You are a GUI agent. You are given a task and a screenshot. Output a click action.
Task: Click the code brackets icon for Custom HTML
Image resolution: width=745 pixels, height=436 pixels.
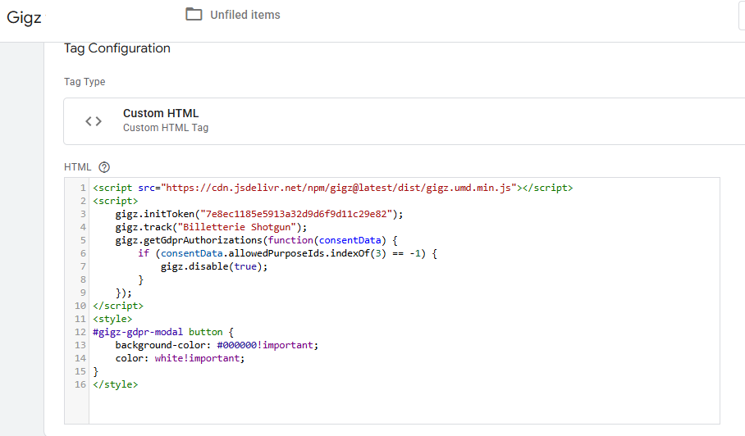pos(94,121)
